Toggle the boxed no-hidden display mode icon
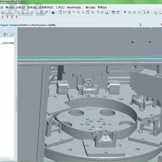This screenshot has height=162, width=162. pyautogui.click(x=144, y=13)
